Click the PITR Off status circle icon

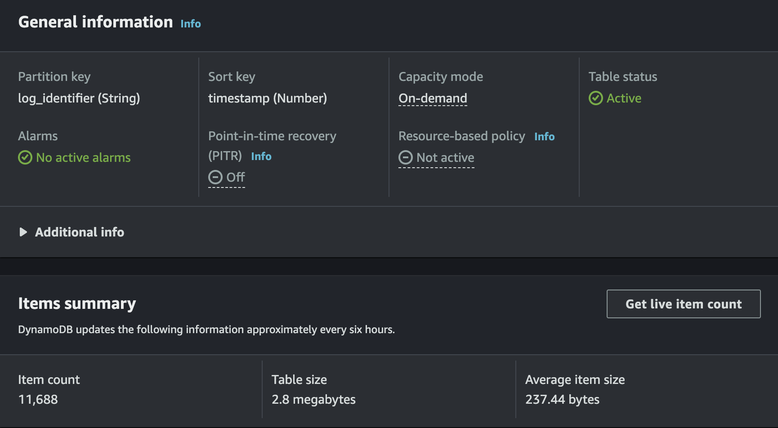coord(215,177)
